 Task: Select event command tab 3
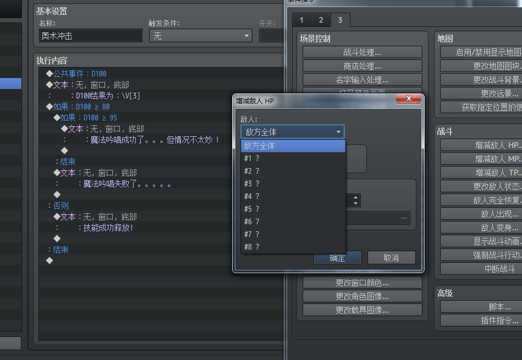340,20
